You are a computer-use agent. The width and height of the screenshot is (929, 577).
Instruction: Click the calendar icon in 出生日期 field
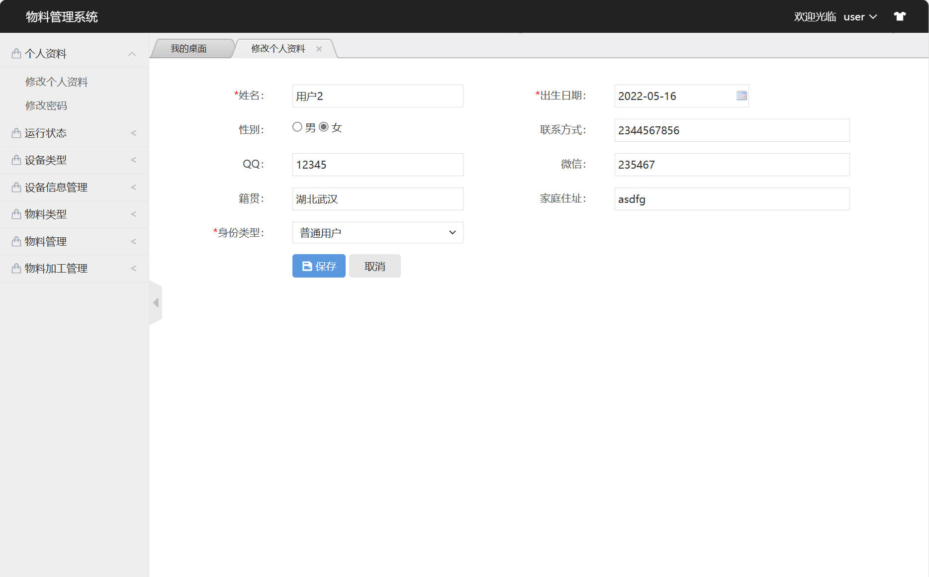pos(742,96)
